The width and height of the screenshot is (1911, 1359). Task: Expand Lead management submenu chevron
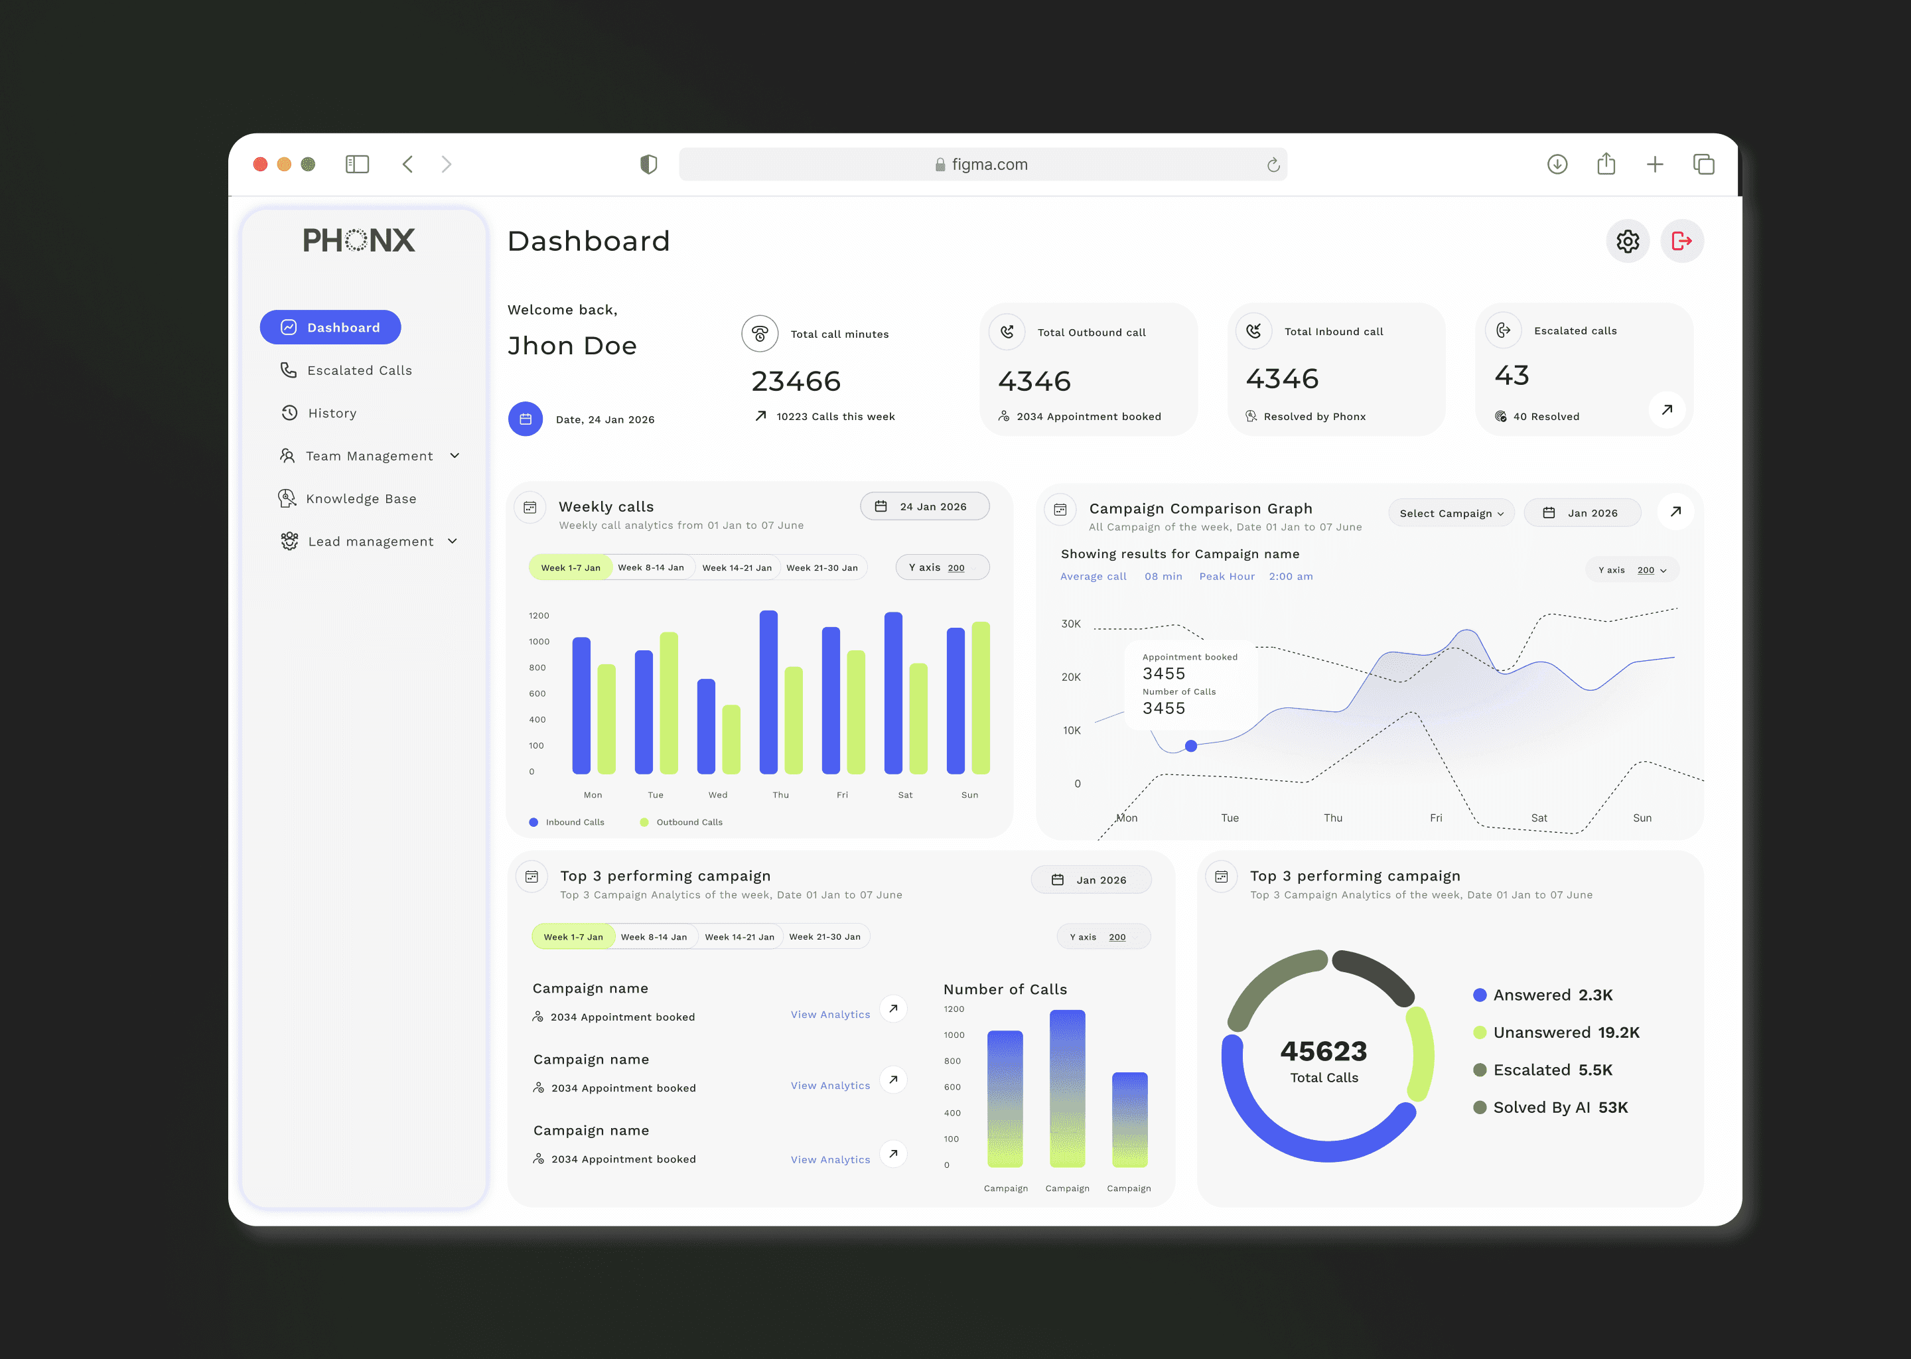(453, 541)
